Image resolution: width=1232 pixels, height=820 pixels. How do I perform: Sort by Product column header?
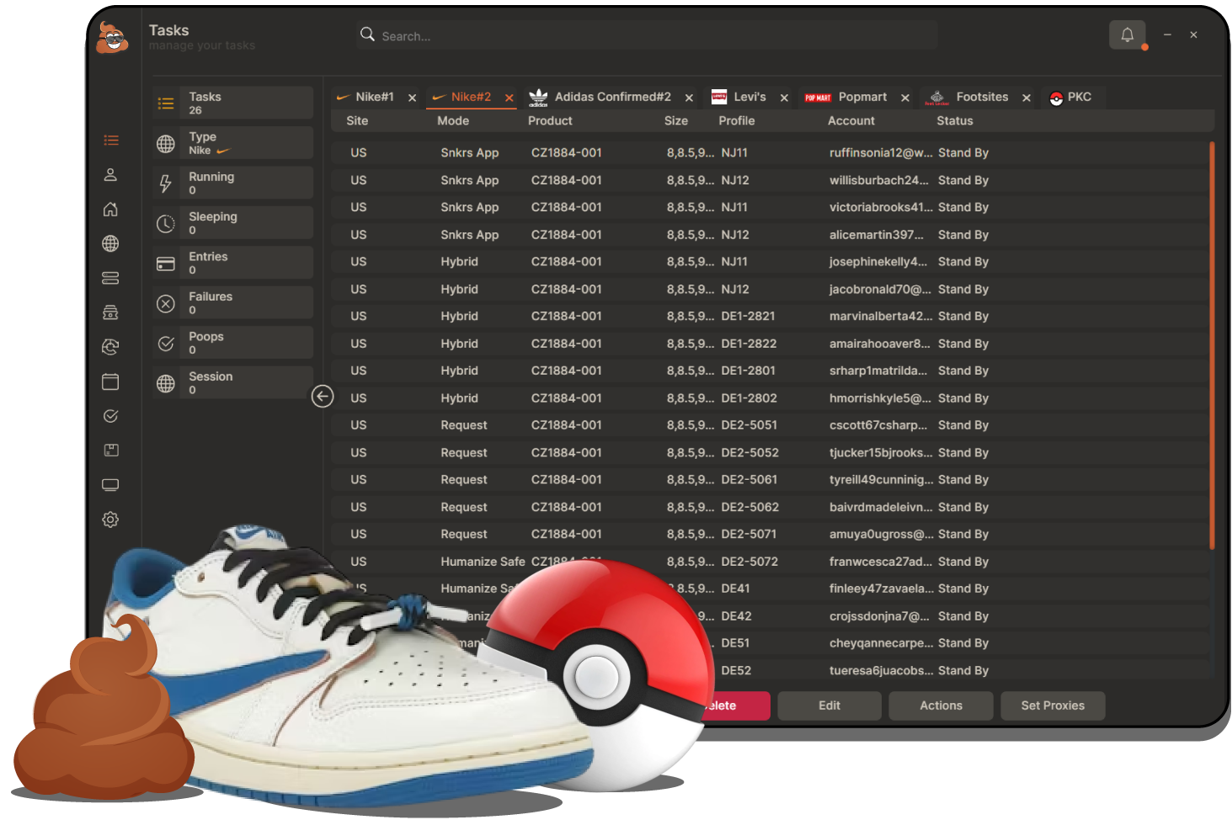[x=550, y=120]
